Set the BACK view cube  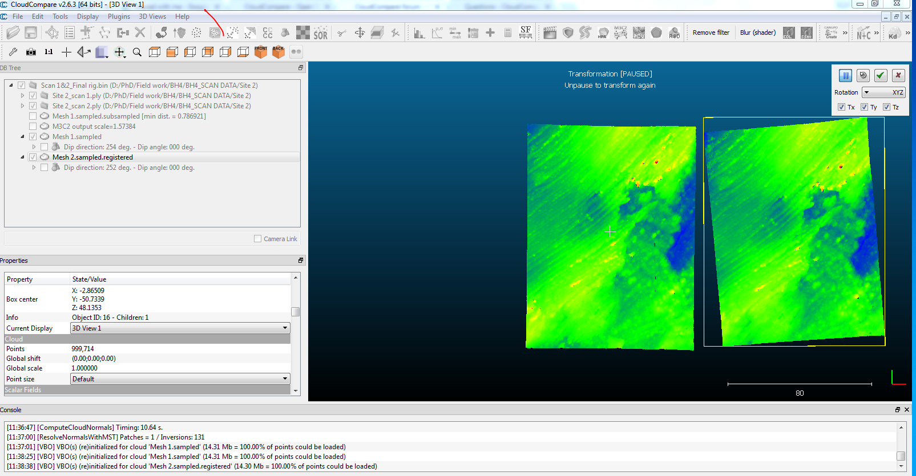tap(279, 52)
